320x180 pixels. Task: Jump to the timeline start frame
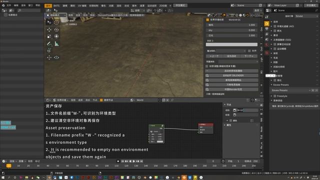pos(122,161)
